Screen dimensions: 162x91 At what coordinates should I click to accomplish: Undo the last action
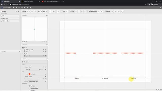point(25,8)
